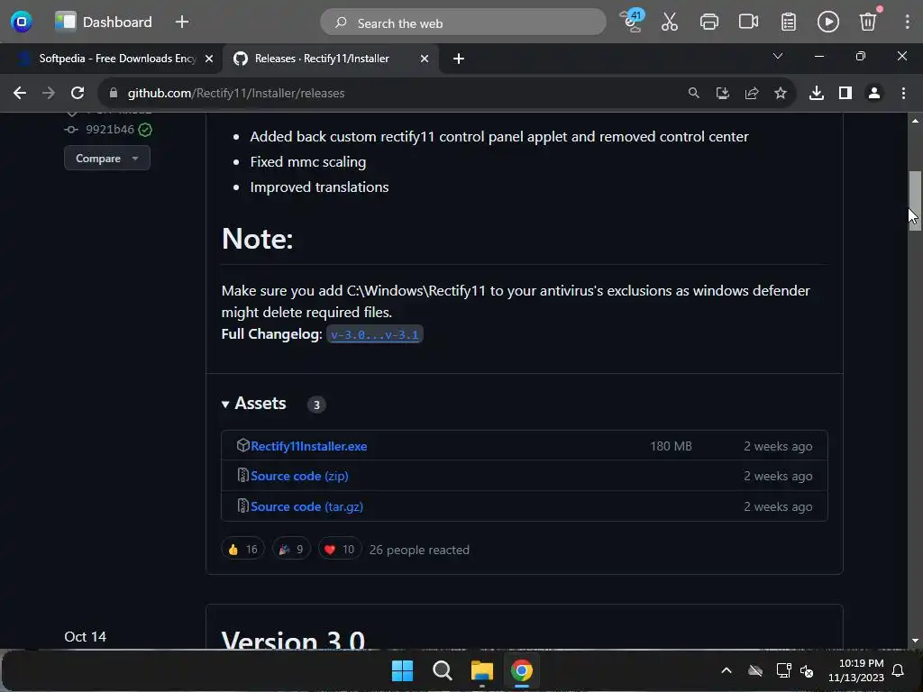Screen dimensions: 923x692
Task: Open the Chrome profile icon
Action: (x=874, y=93)
